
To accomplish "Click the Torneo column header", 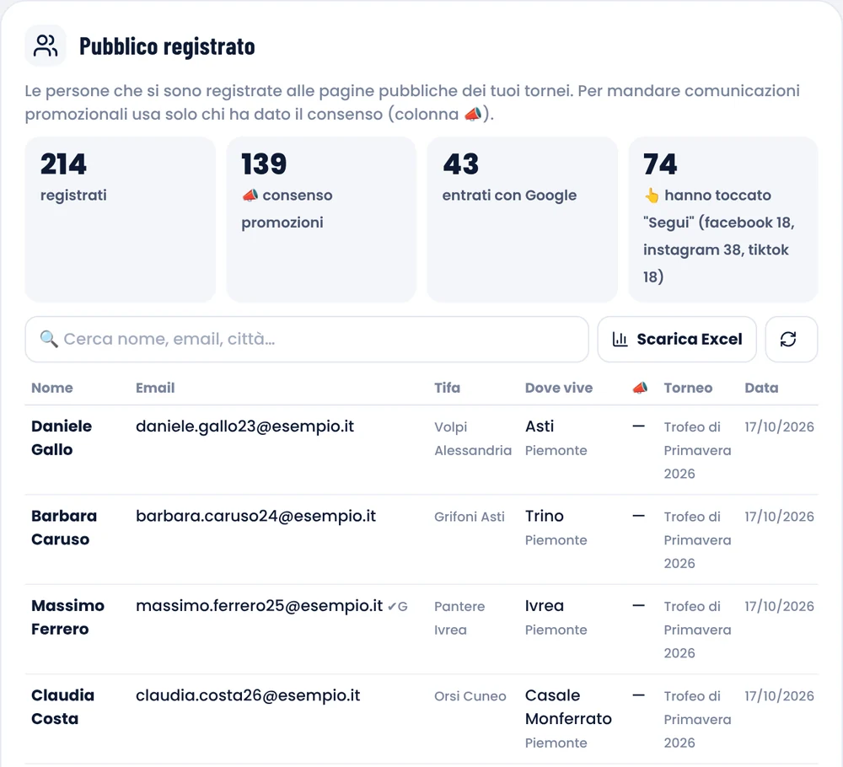I will [688, 388].
